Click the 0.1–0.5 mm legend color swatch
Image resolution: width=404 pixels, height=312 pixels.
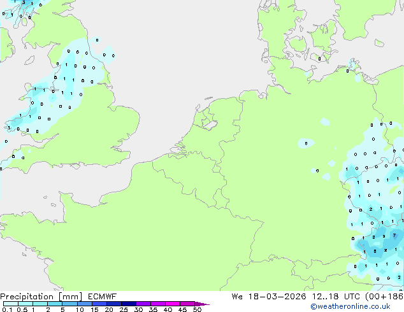[x=11, y=304]
